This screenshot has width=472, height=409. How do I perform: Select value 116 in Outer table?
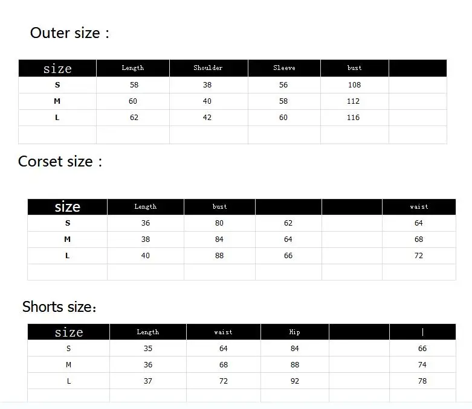tap(353, 118)
